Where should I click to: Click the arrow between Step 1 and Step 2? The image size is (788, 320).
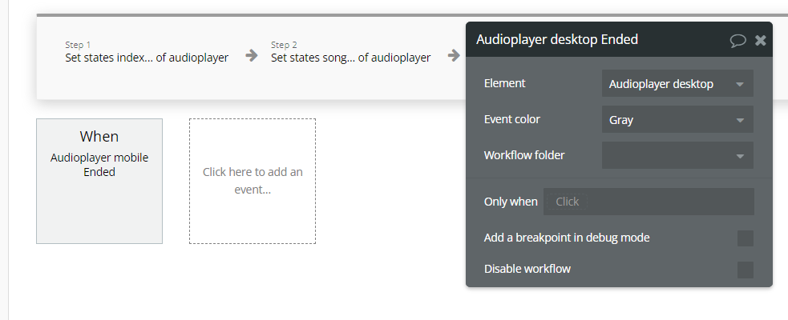251,56
